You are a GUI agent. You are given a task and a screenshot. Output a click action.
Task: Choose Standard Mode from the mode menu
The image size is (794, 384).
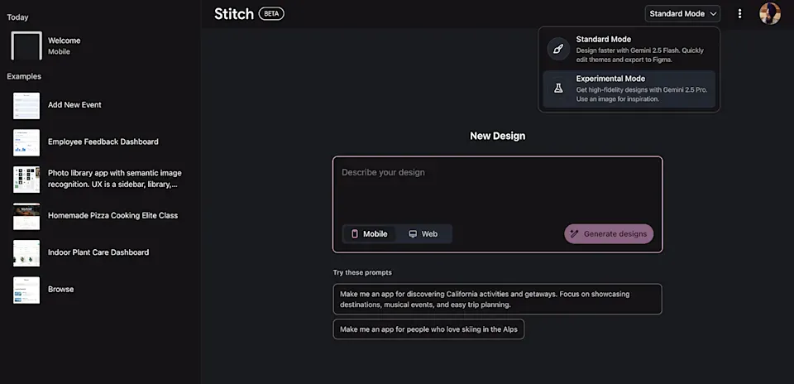pos(629,49)
